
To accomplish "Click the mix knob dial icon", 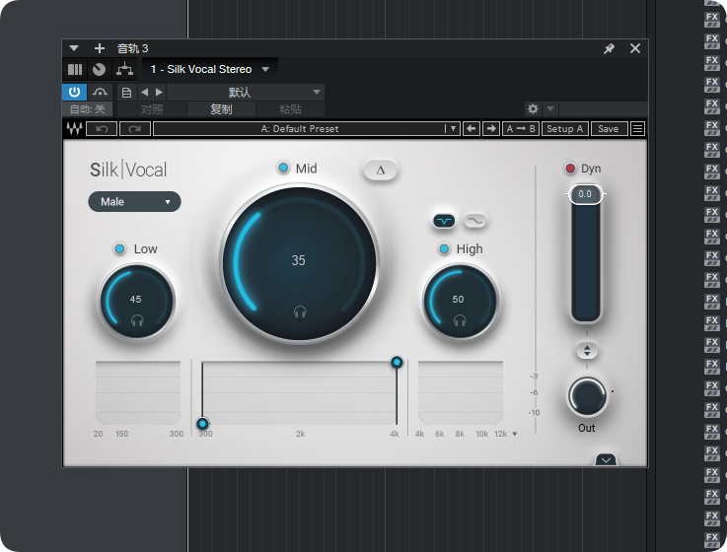I will (99, 70).
